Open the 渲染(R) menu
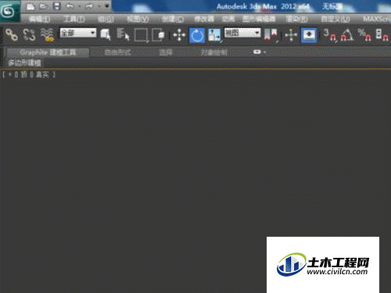This screenshot has width=391, height=293. (296, 19)
